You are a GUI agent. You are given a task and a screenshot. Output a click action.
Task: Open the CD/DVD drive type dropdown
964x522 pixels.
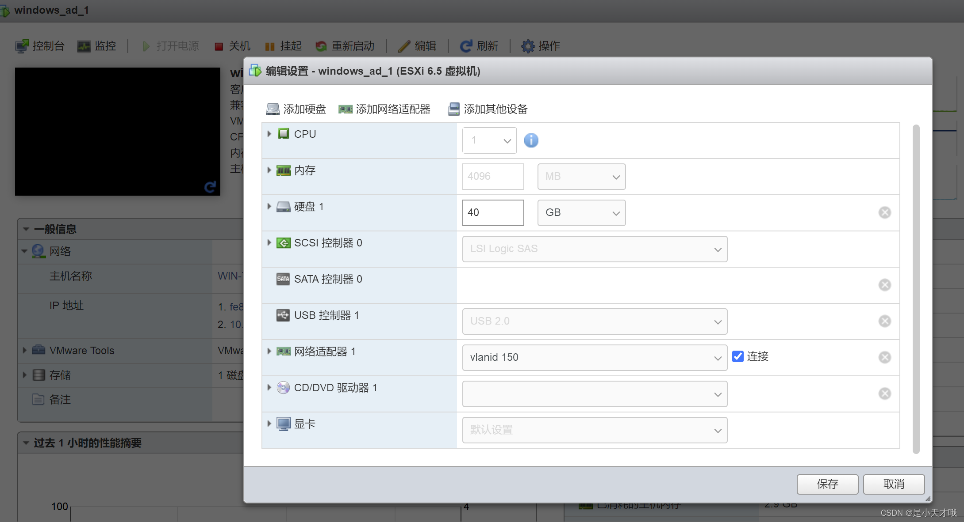pyautogui.click(x=594, y=393)
